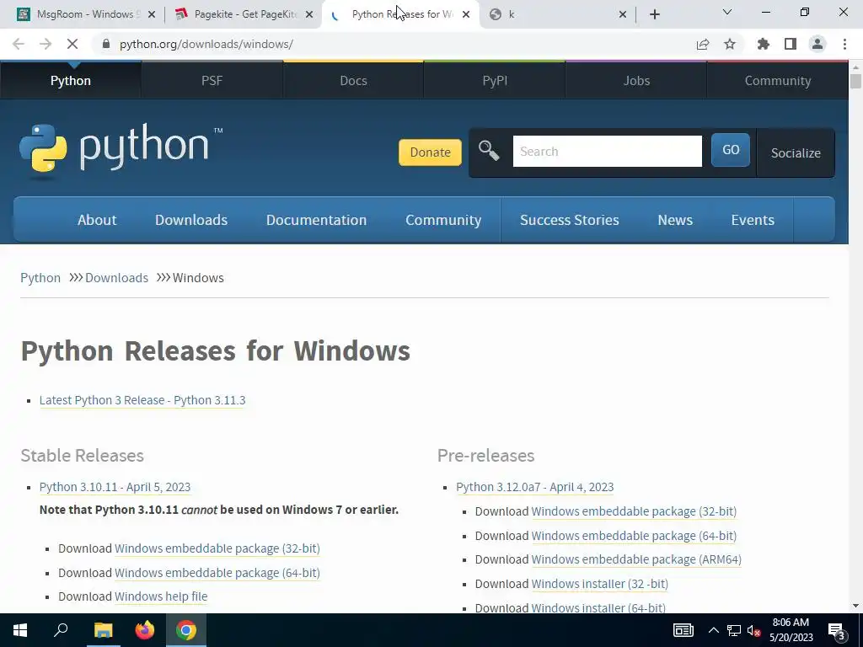This screenshot has width=863, height=647.
Task: Close the tab titled k
Action: 623,14
